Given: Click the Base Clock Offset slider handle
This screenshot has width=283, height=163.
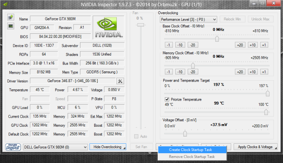Looking at the screenshot, I should [217, 39].
